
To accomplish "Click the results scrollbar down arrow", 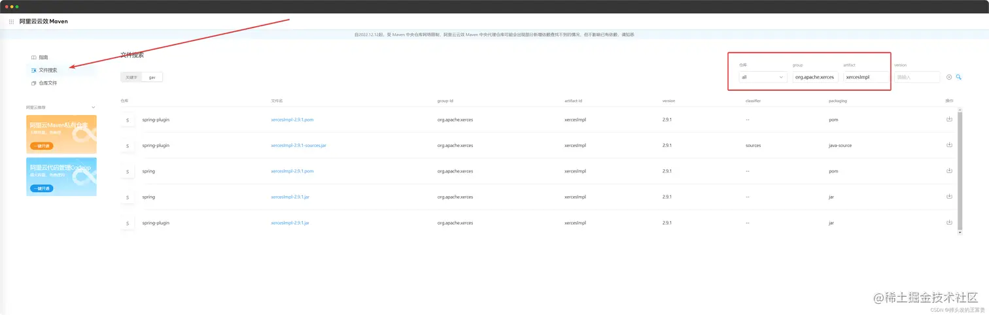I will (x=960, y=232).
